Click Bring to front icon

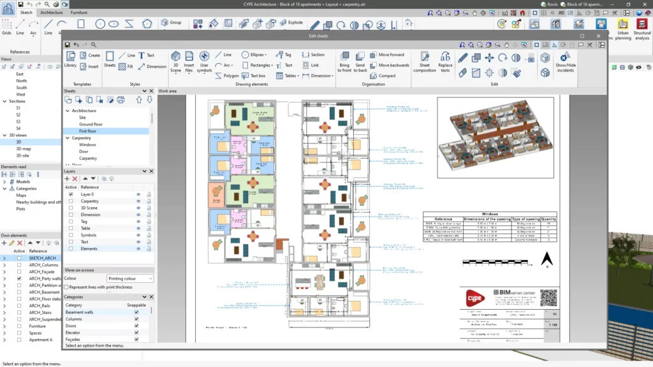[x=344, y=61]
